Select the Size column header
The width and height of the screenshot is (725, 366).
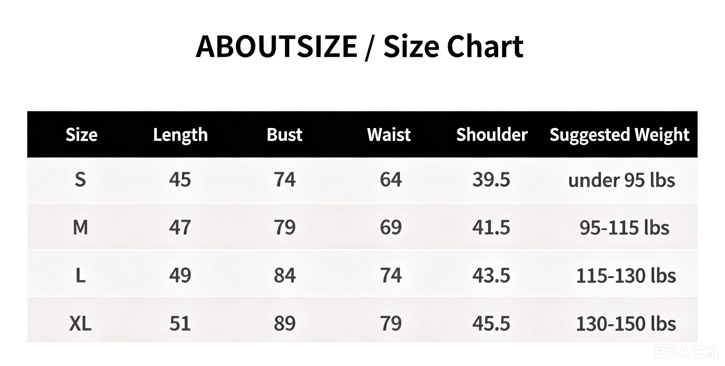tap(82, 135)
